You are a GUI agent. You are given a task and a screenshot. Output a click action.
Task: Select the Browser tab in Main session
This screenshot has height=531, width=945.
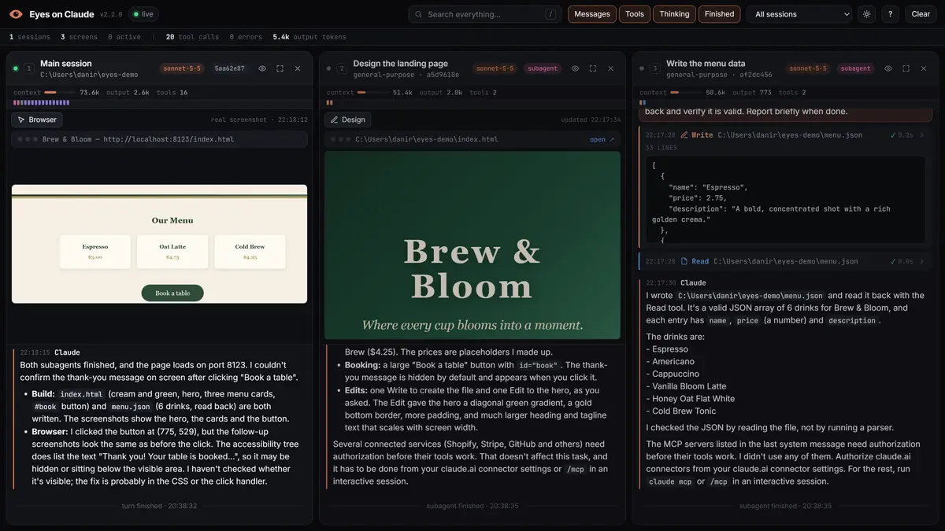[37, 120]
